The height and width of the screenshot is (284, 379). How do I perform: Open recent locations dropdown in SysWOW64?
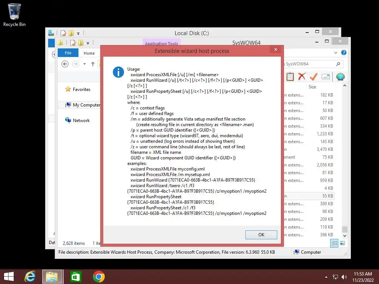84,64
